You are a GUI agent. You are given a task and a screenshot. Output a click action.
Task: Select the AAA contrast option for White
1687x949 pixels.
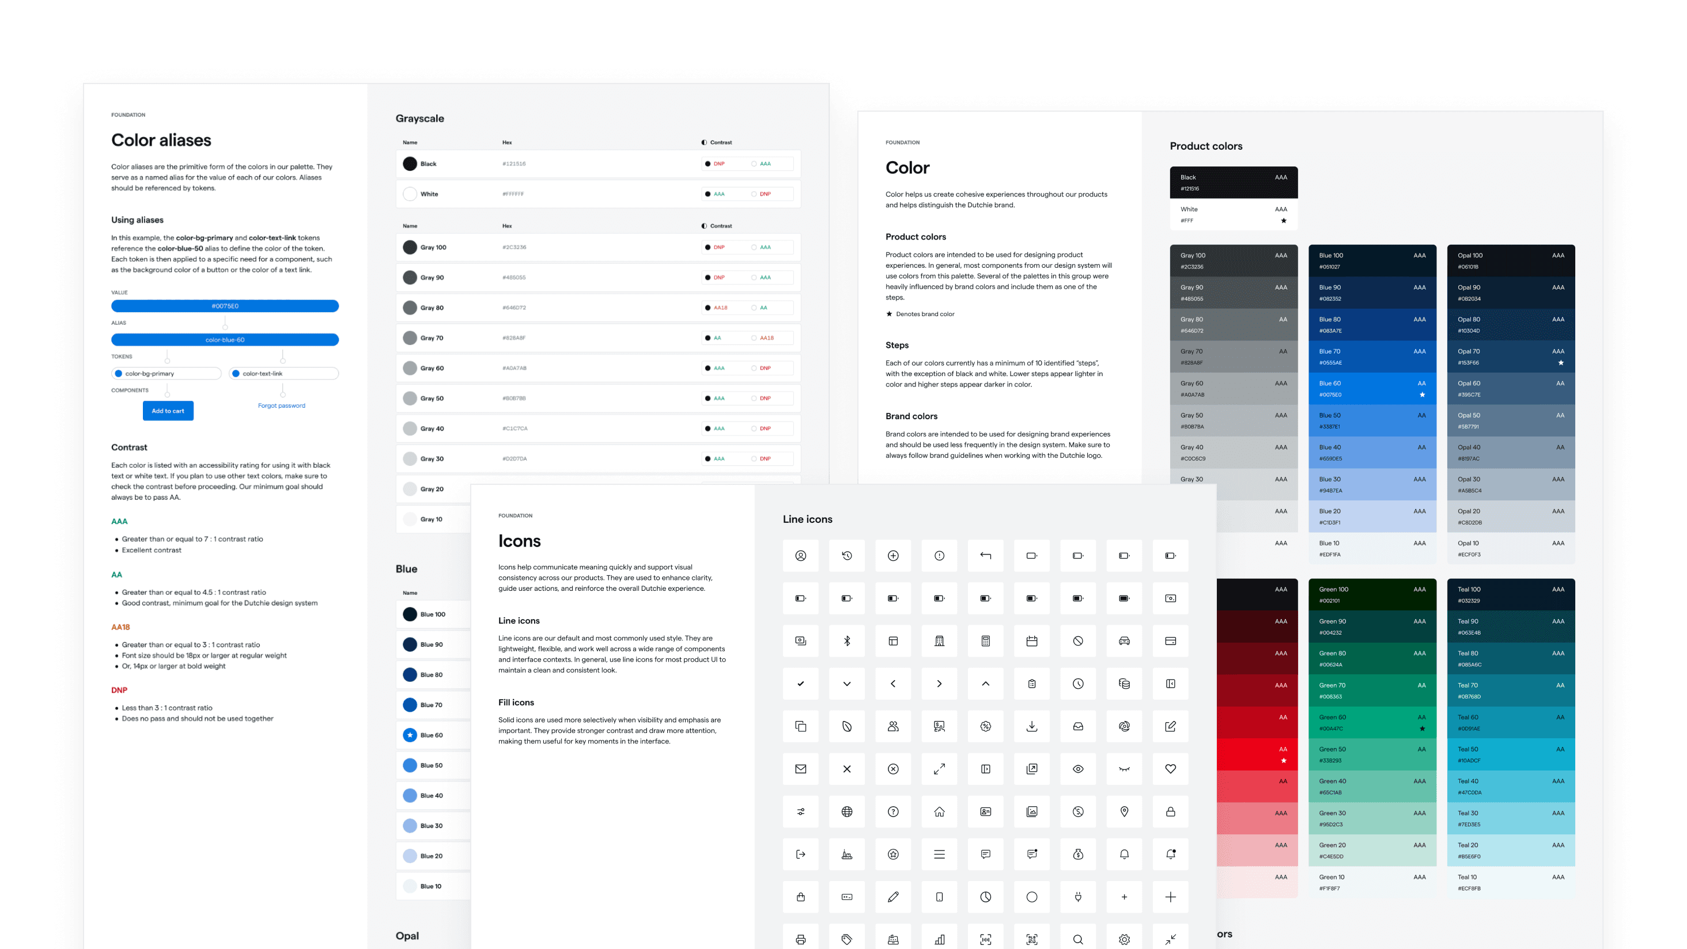720,193
